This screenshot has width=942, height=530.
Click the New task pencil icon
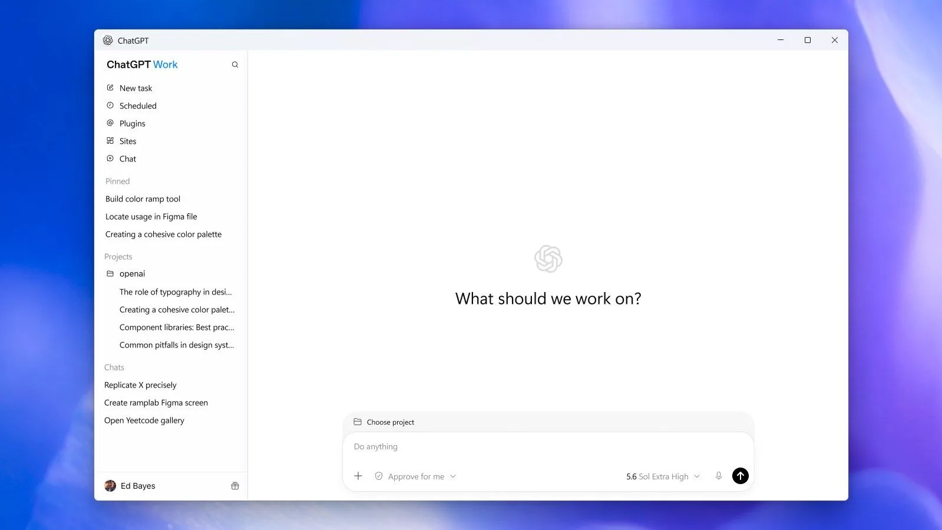click(x=110, y=88)
